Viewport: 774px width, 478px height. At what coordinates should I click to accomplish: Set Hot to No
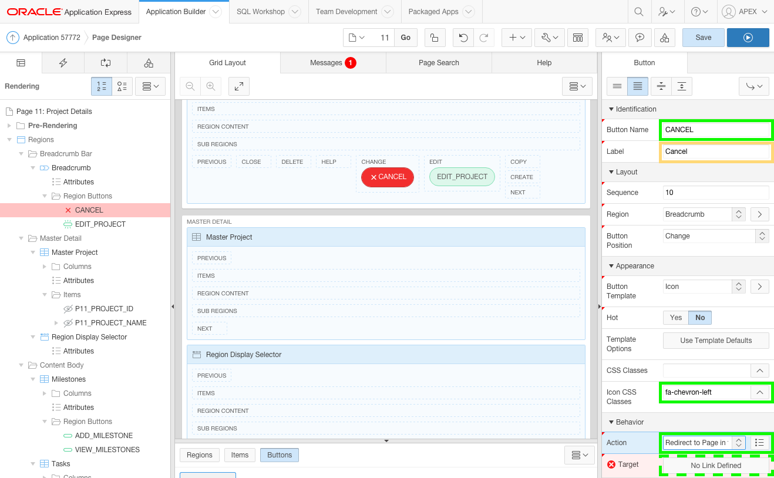700,318
